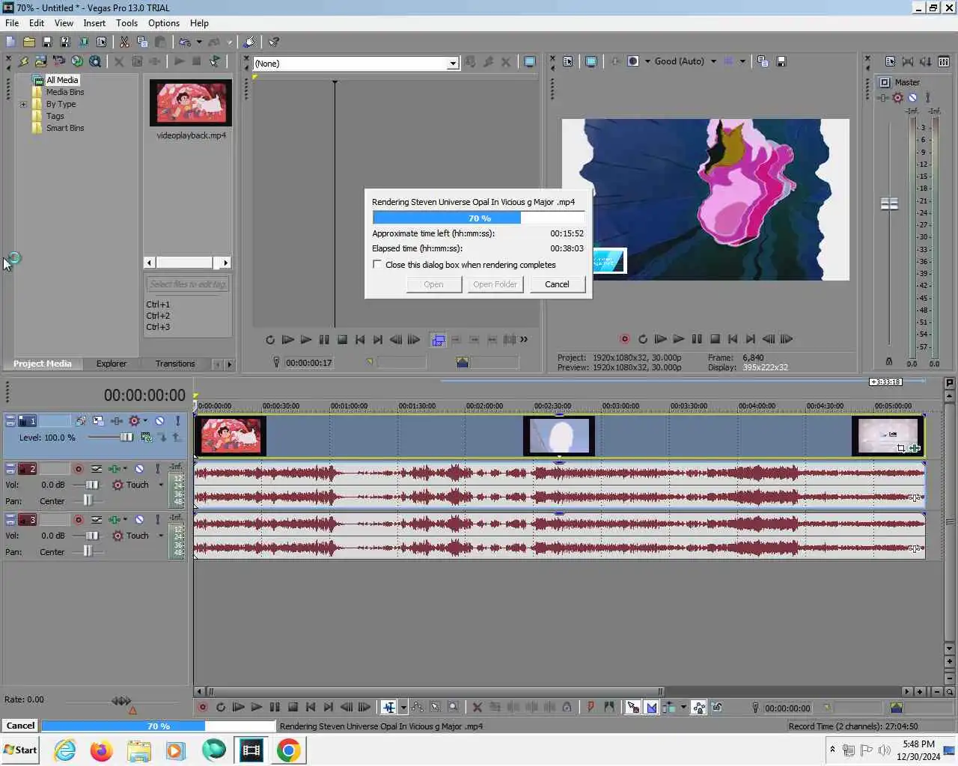Open the File menu
Screen dimensions: 958x766
(12, 23)
